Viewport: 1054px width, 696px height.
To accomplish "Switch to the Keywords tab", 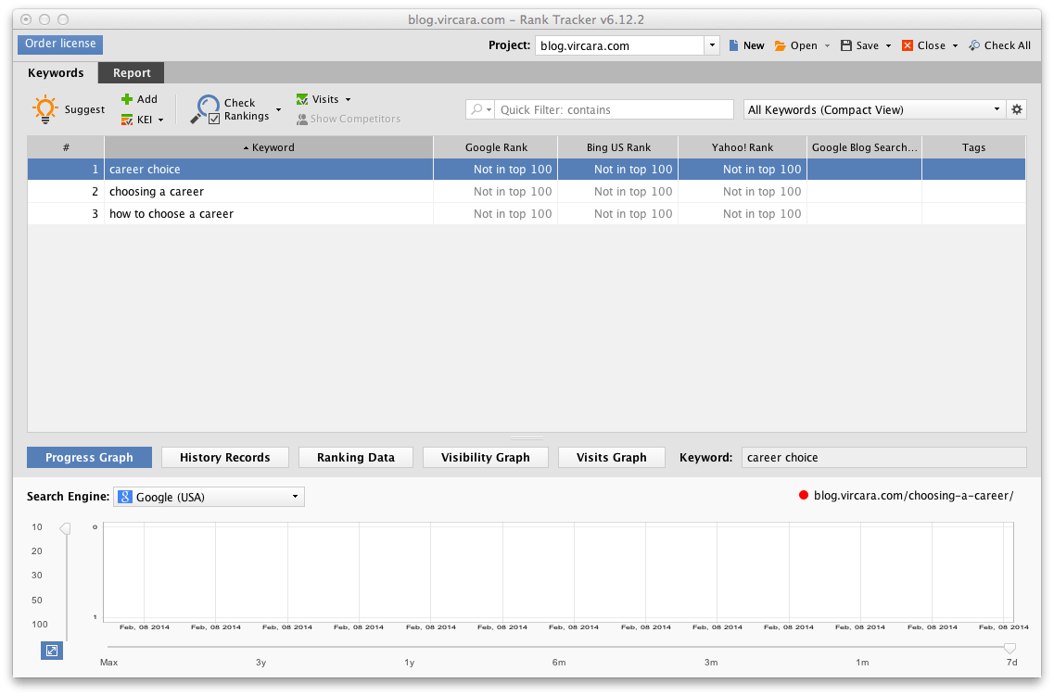I will (x=56, y=72).
